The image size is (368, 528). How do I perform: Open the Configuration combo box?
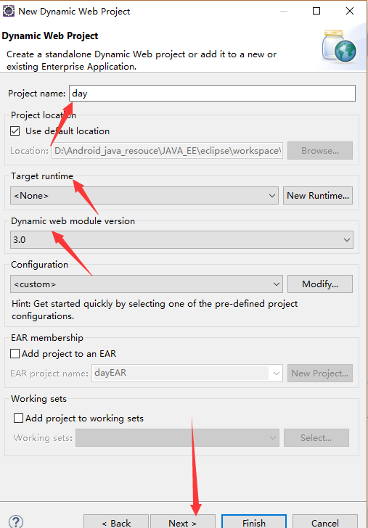click(x=147, y=284)
